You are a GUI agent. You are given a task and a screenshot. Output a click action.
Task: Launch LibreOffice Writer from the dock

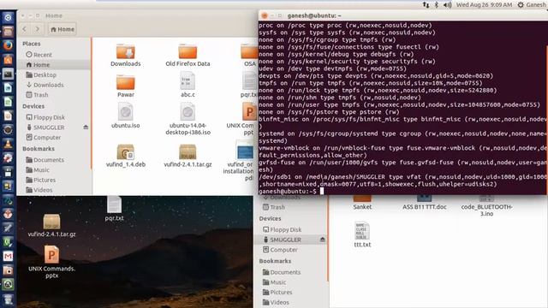pos(8,87)
